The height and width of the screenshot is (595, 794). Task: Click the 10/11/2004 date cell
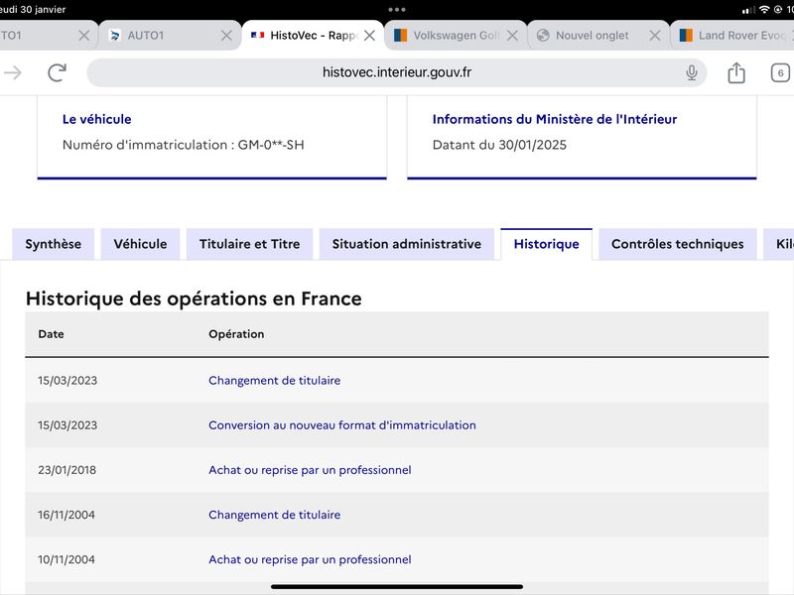coord(66,559)
